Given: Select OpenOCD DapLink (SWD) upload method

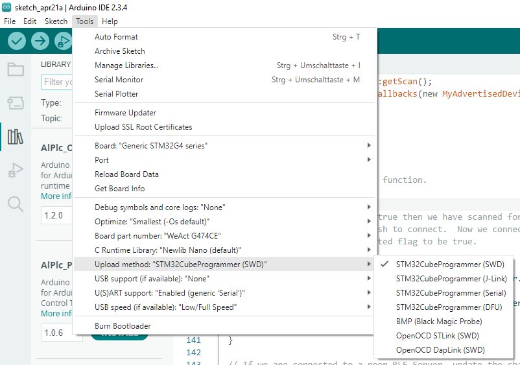Looking at the screenshot, I should [x=443, y=349].
